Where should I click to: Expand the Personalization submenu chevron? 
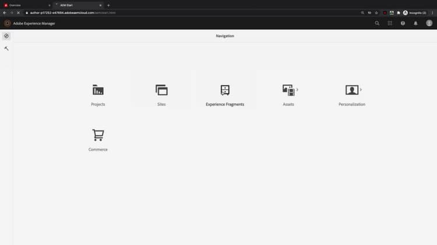click(361, 90)
